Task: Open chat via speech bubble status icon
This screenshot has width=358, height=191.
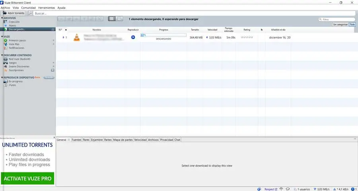Action: coord(288,189)
